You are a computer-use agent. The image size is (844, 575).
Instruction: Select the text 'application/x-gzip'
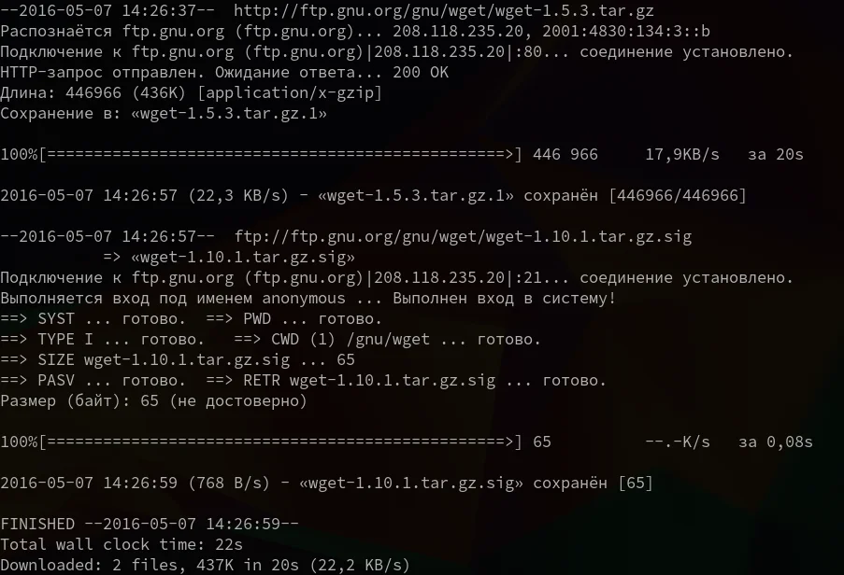click(290, 93)
